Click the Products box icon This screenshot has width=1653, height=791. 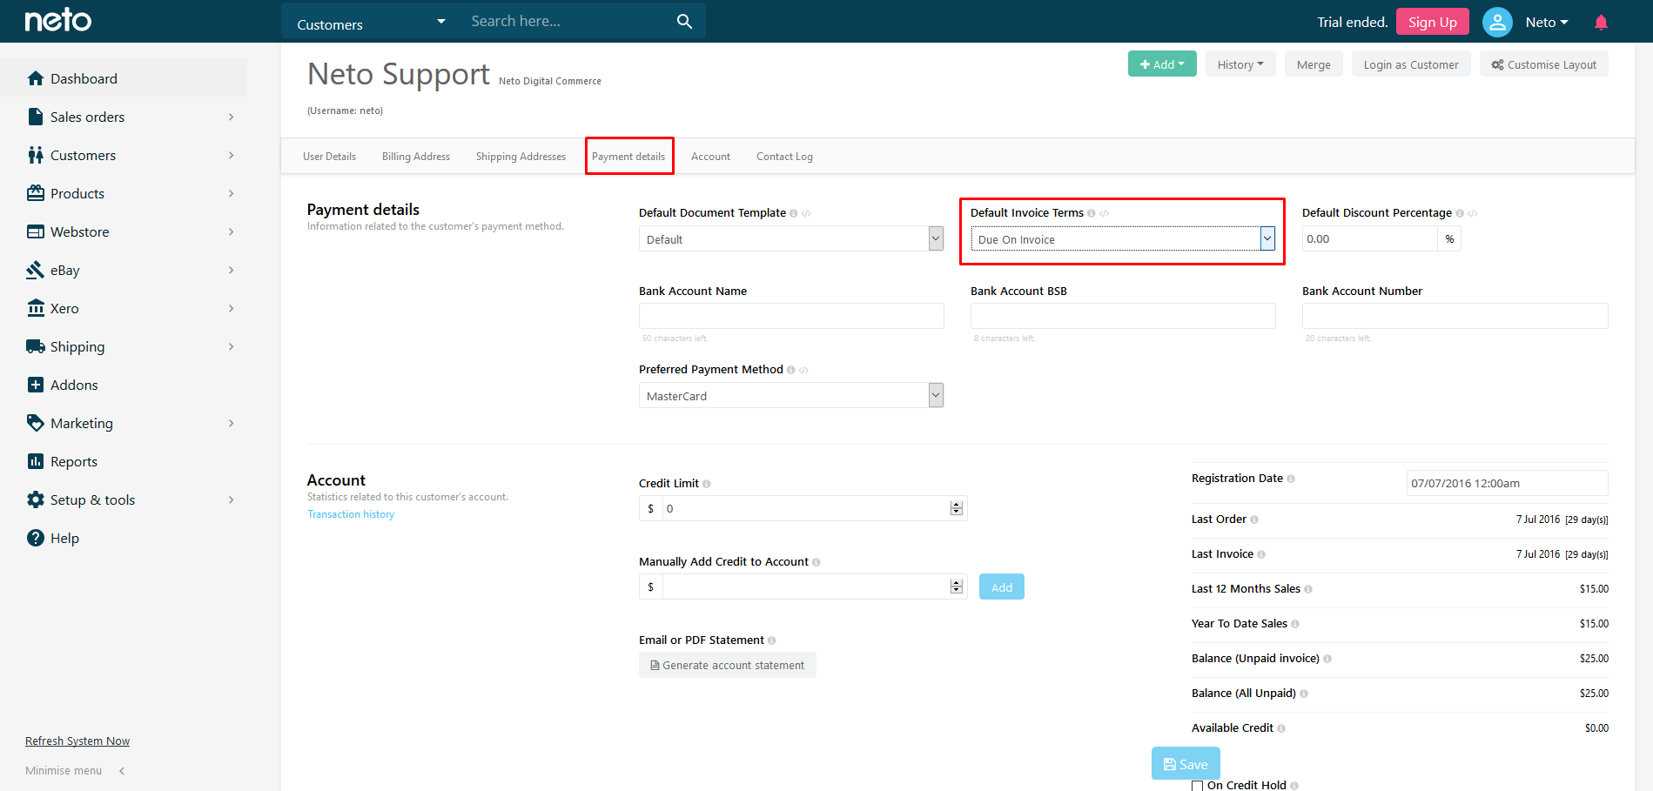tap(36, 193)
